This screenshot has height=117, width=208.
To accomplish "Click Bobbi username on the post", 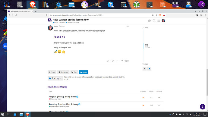I will 56,26.
